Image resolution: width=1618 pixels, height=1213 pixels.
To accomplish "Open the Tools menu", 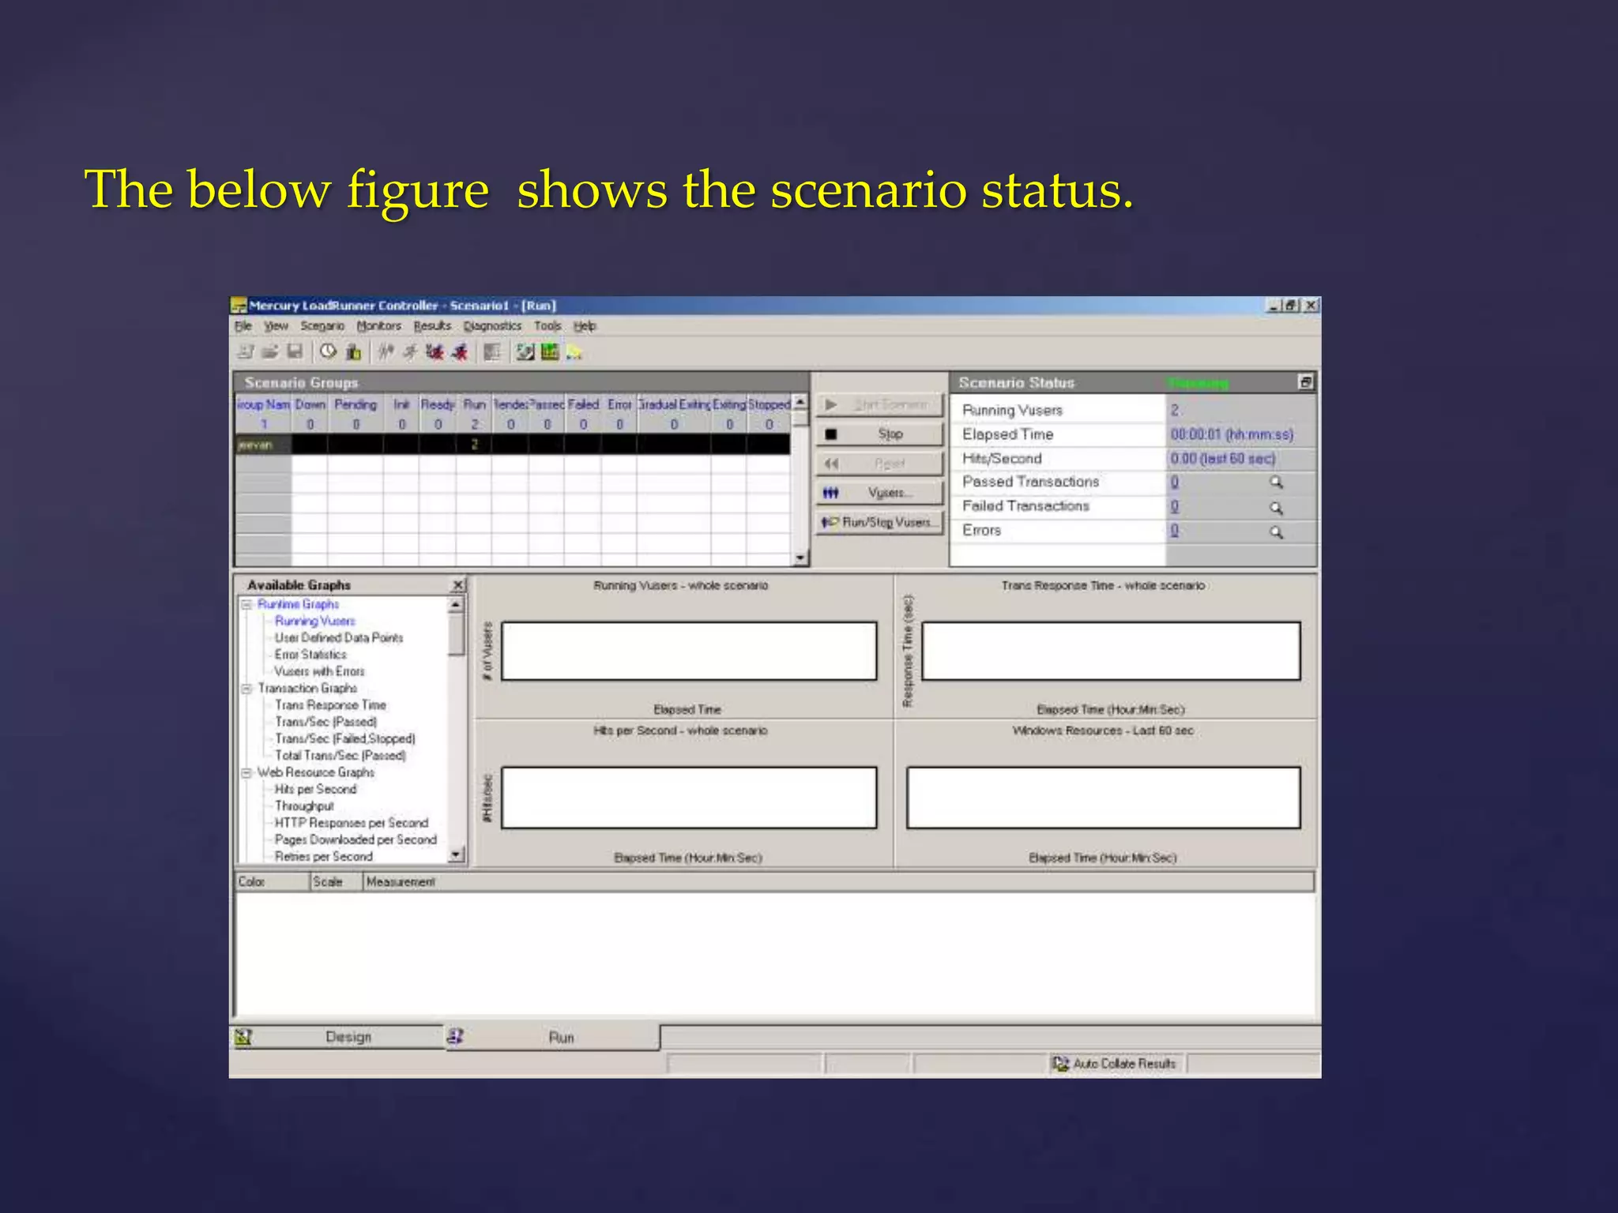I will (x=547, y=326).
